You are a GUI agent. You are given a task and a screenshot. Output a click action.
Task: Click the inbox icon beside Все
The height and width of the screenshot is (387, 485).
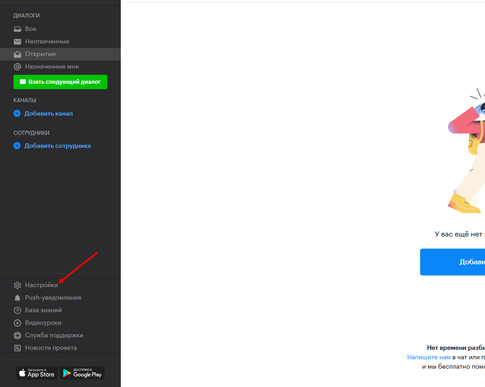[17, 29]
